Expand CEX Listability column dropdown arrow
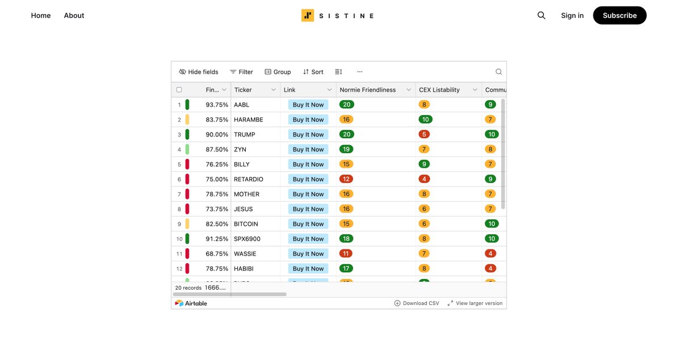 tap(475, 90)
